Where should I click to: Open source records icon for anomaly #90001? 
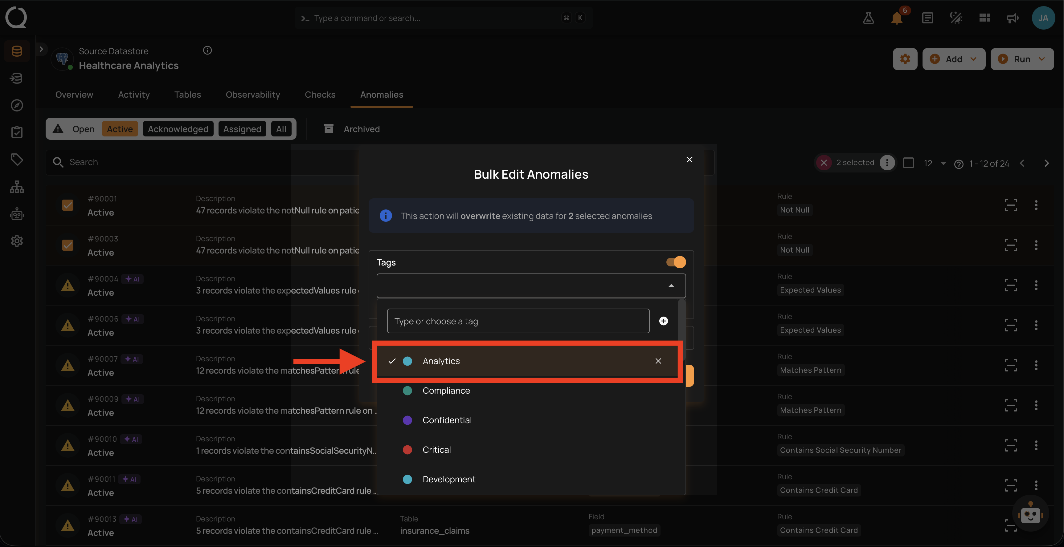click(x=1010, y=205)
